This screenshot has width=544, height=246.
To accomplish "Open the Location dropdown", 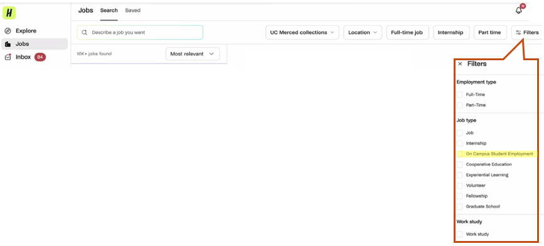I will point(363,33).
